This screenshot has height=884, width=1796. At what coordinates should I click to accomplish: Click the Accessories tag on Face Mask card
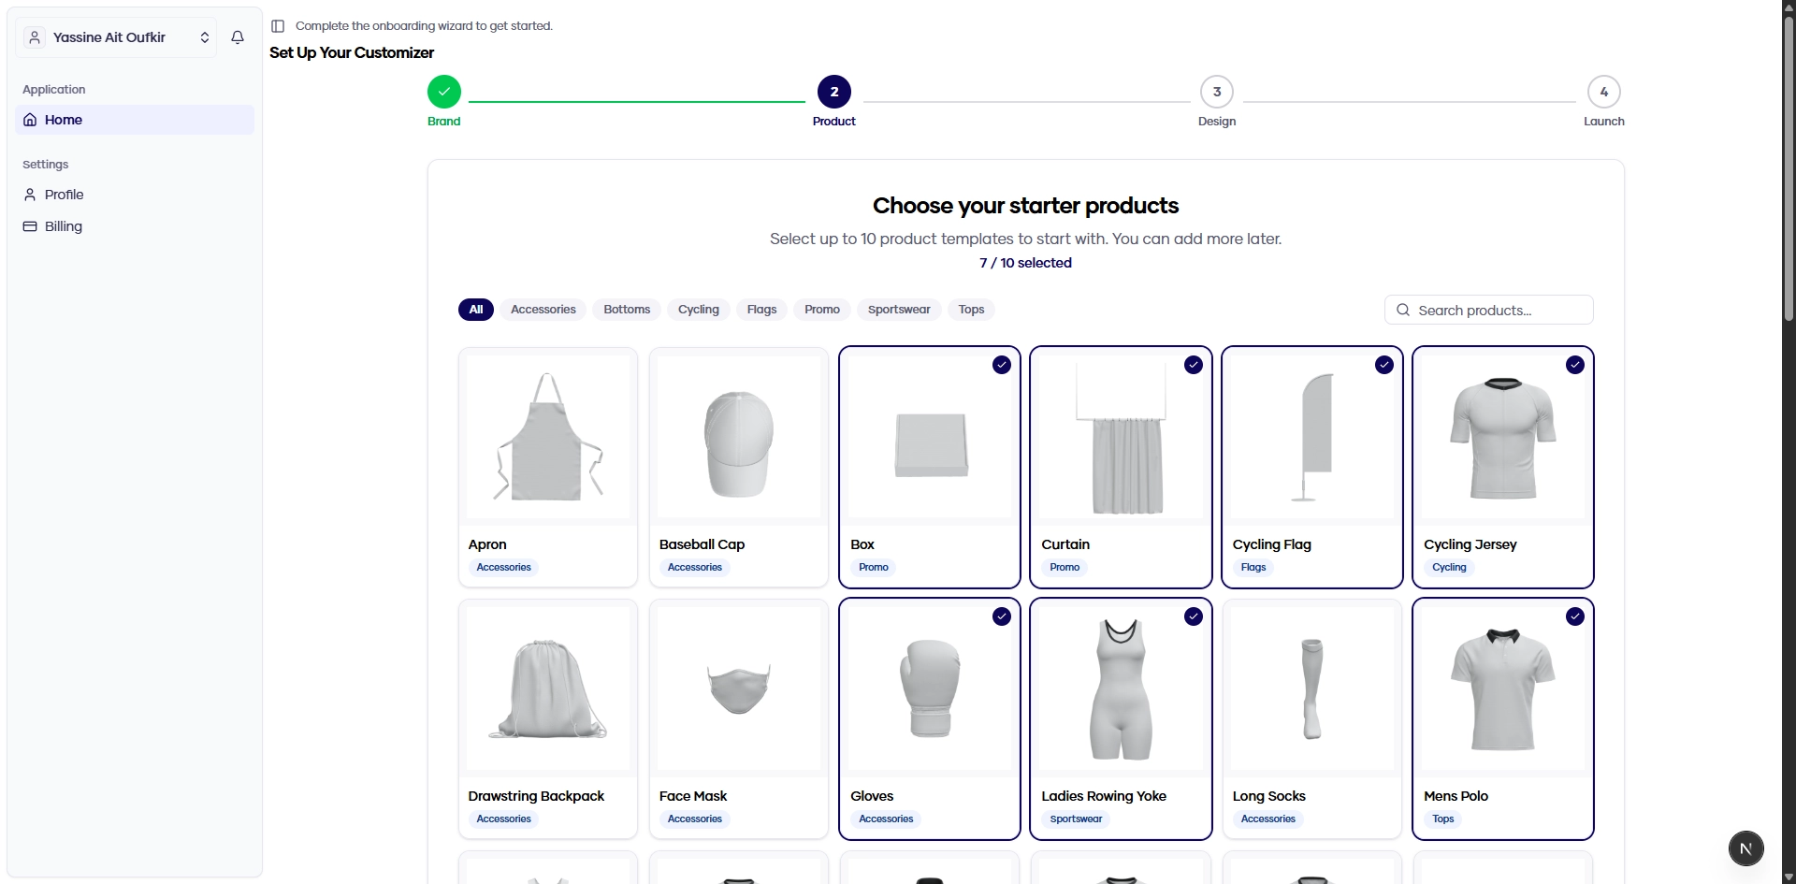[695, 819]
